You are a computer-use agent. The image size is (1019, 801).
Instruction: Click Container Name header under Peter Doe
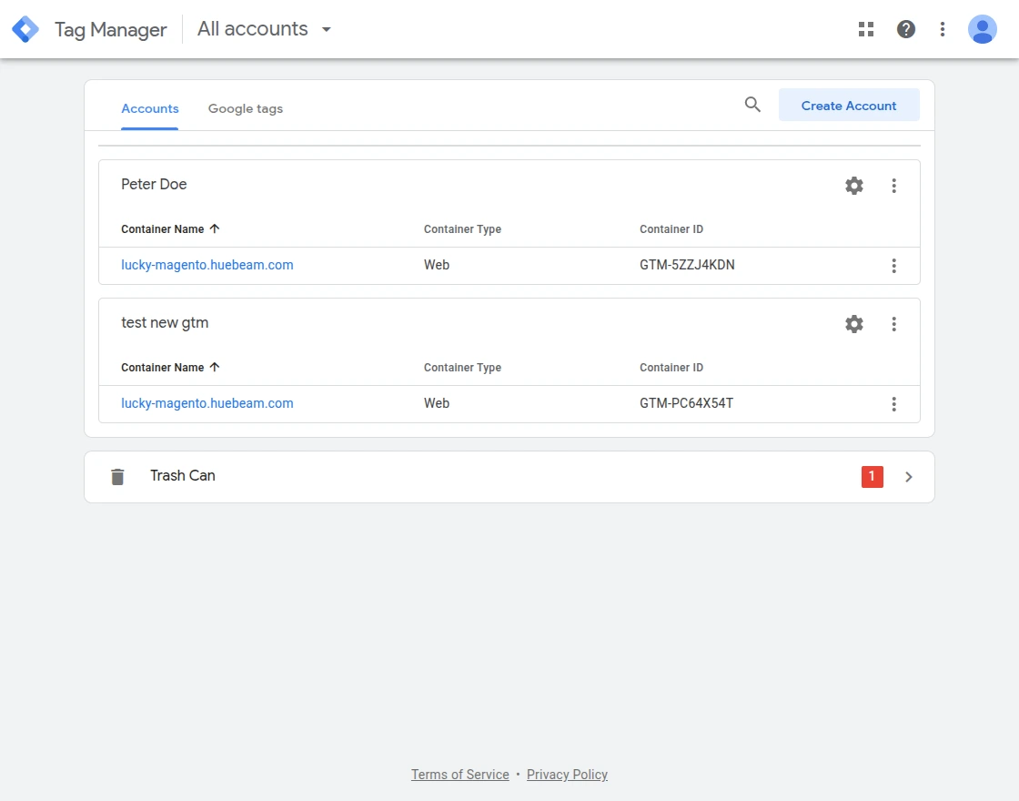click(x=163, y=228)
